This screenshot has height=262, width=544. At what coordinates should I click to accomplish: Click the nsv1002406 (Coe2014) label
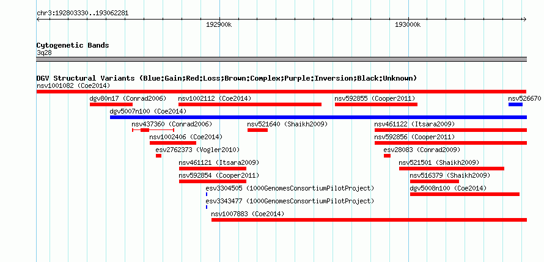click(186, 137)
